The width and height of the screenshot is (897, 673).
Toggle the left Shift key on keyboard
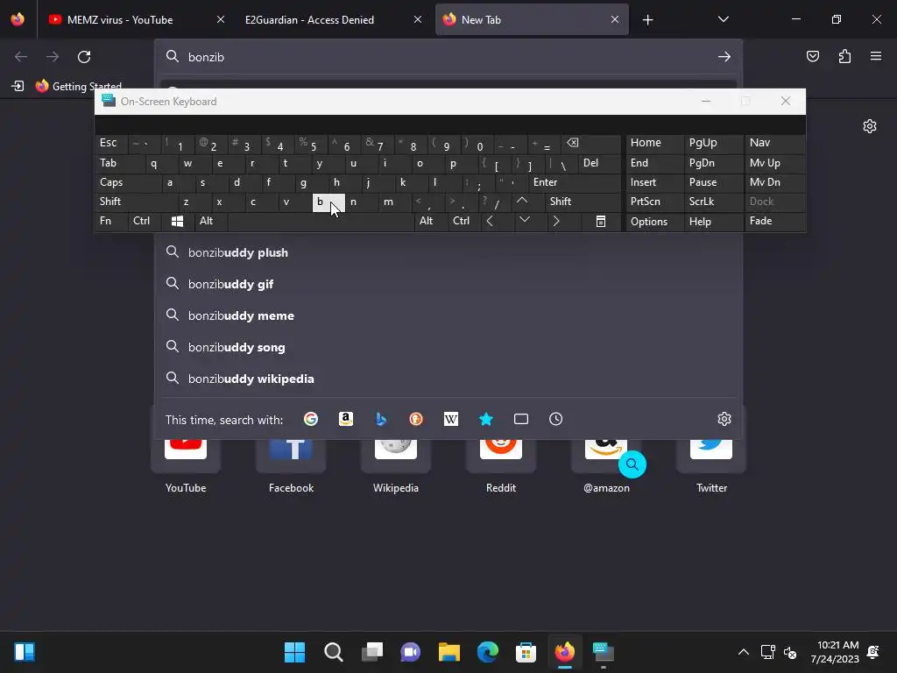136,202
